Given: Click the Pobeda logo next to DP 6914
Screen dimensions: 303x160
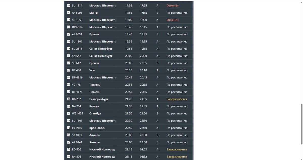Looking at the screenshot, I should [68, 27].
